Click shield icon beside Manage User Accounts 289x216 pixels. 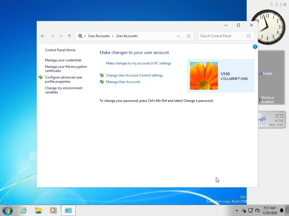click(x=102, y=82)
